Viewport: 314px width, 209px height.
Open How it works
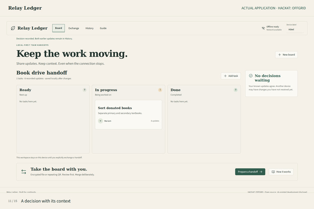(281, 172)
